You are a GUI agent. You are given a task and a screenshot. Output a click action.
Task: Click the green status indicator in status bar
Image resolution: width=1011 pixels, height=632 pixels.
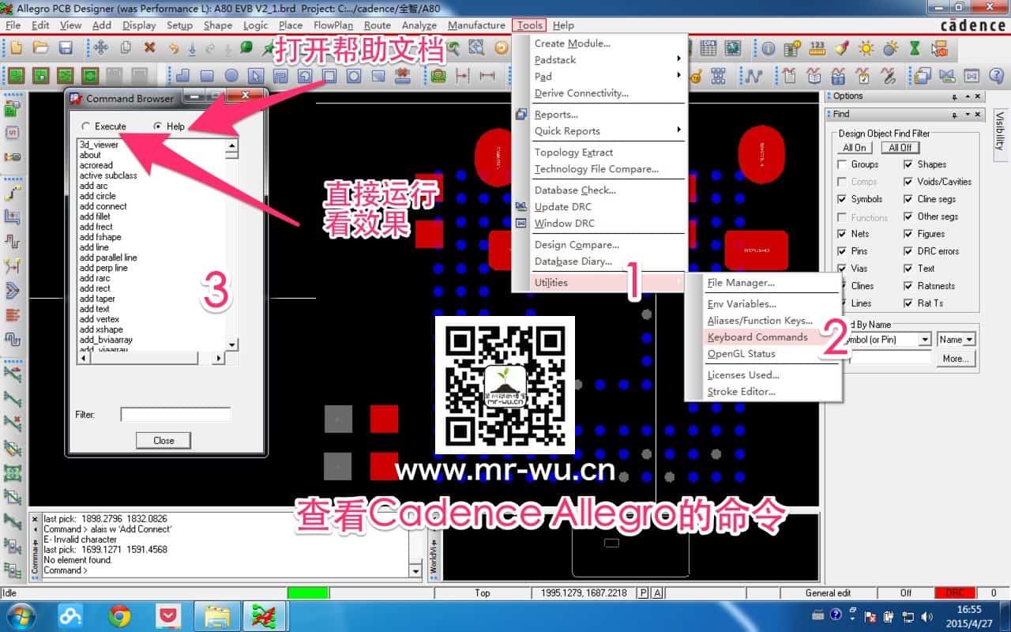tap(308, 593)
